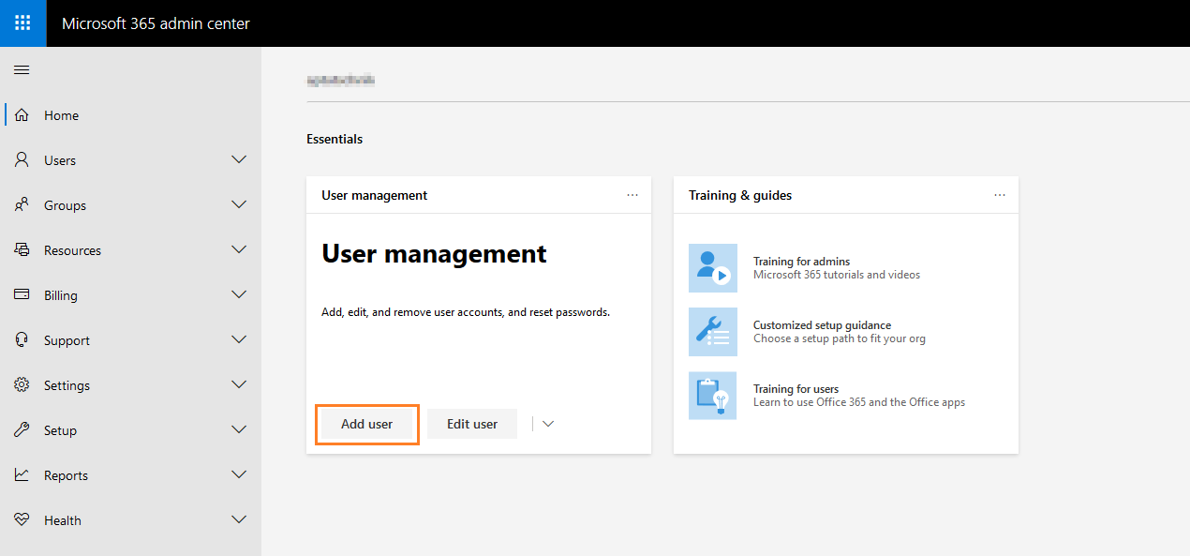Open the Training & guides card ellipsis menu

point(1000,195)
